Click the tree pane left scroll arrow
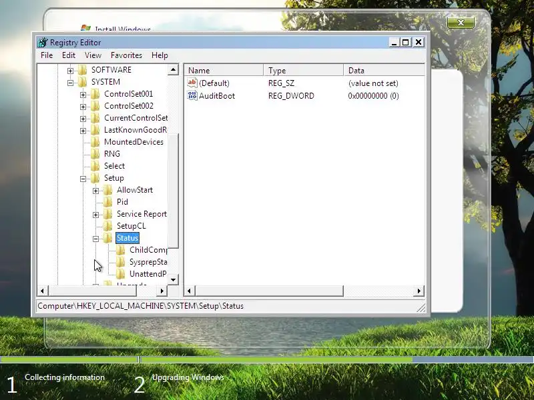Screen dimensions: 534x400 coord(42,291)
